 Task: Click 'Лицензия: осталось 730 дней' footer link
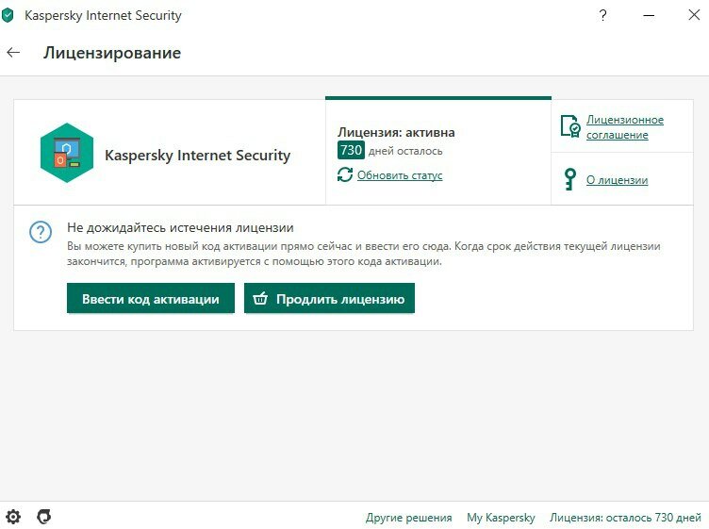click(625, 518)
